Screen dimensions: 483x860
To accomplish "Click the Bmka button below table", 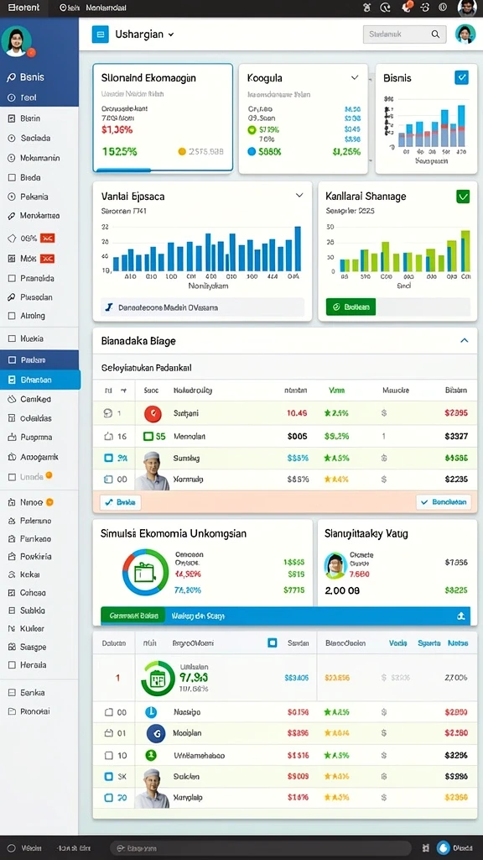I will tap(121, 502).
